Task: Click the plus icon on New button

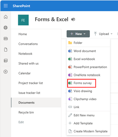Action: tap(72, 34)
